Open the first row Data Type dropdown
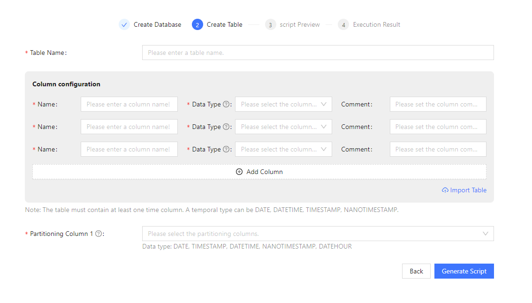Image resolution: width=532 pixels, height=303 pixels. (x=283, y=104)
